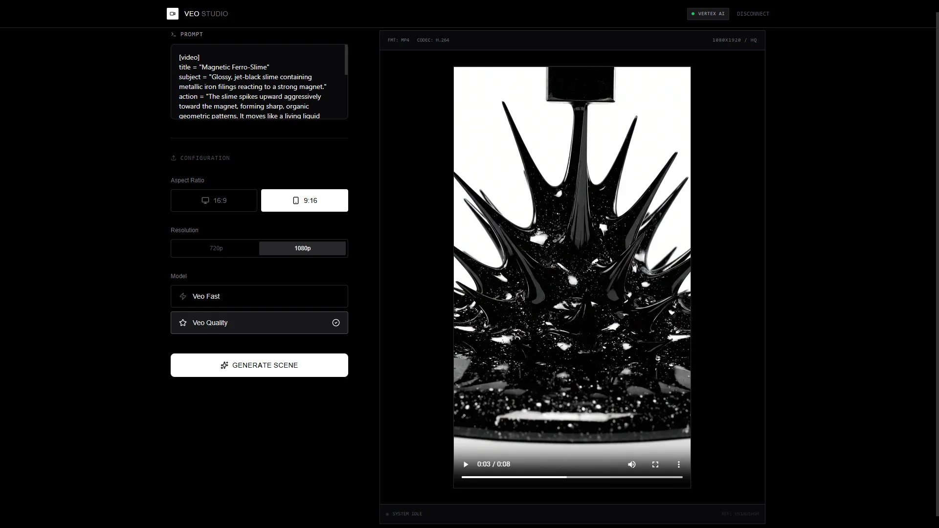939x528 pixels.
Task: Switch to the 16:9 aspect ratio tab
Action: click(x=214, y=200)
